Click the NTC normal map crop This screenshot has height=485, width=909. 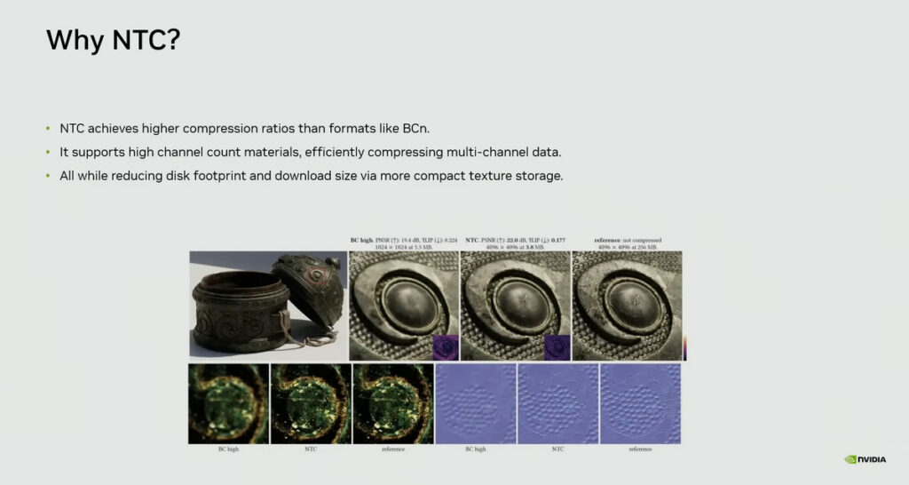click(557, 404)
